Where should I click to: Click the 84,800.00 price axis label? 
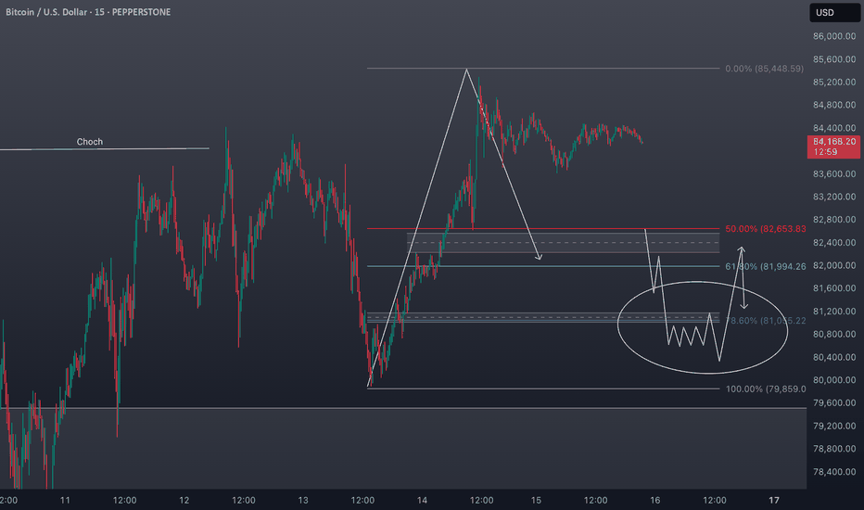click(834, 105)
